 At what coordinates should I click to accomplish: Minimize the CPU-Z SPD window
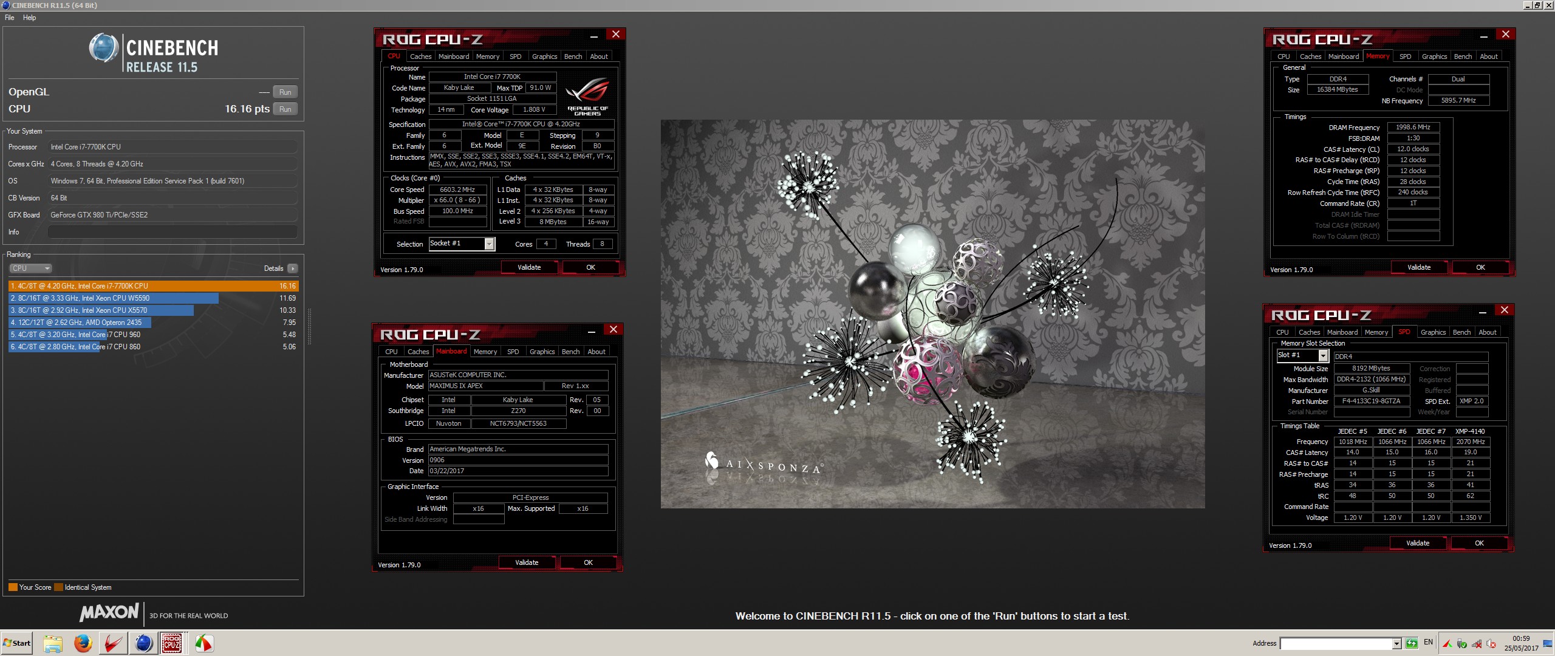point(1482,312)
